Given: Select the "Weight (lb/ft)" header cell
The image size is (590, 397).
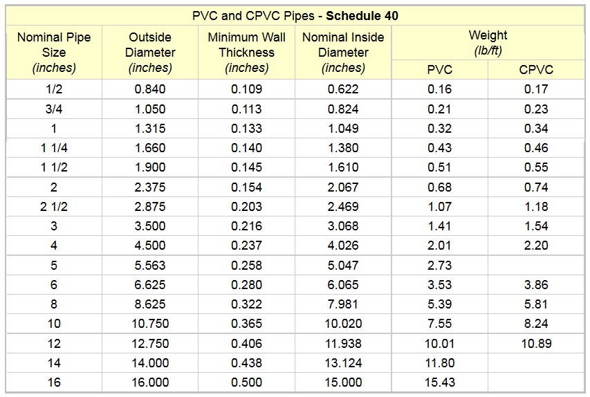Looking at the screenshot, I should pos(488,43).
